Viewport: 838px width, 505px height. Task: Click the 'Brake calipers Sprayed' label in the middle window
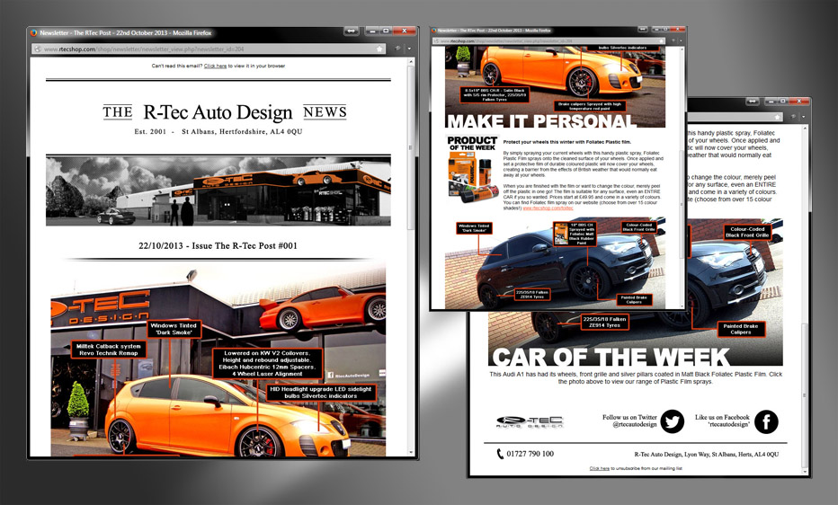pyautogui.click(x=591, y=106)
